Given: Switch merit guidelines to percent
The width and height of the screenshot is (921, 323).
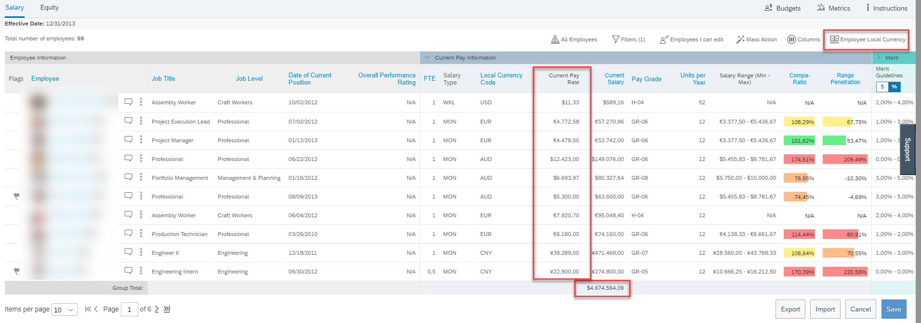Looking at the screenshot, I should point(895,87).
